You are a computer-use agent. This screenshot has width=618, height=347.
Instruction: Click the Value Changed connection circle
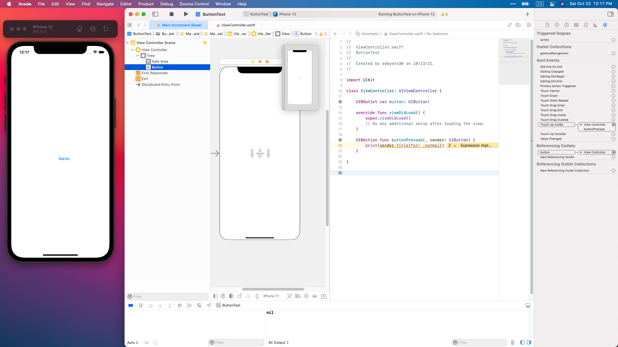pyautogui.click(x=613, y=139)
